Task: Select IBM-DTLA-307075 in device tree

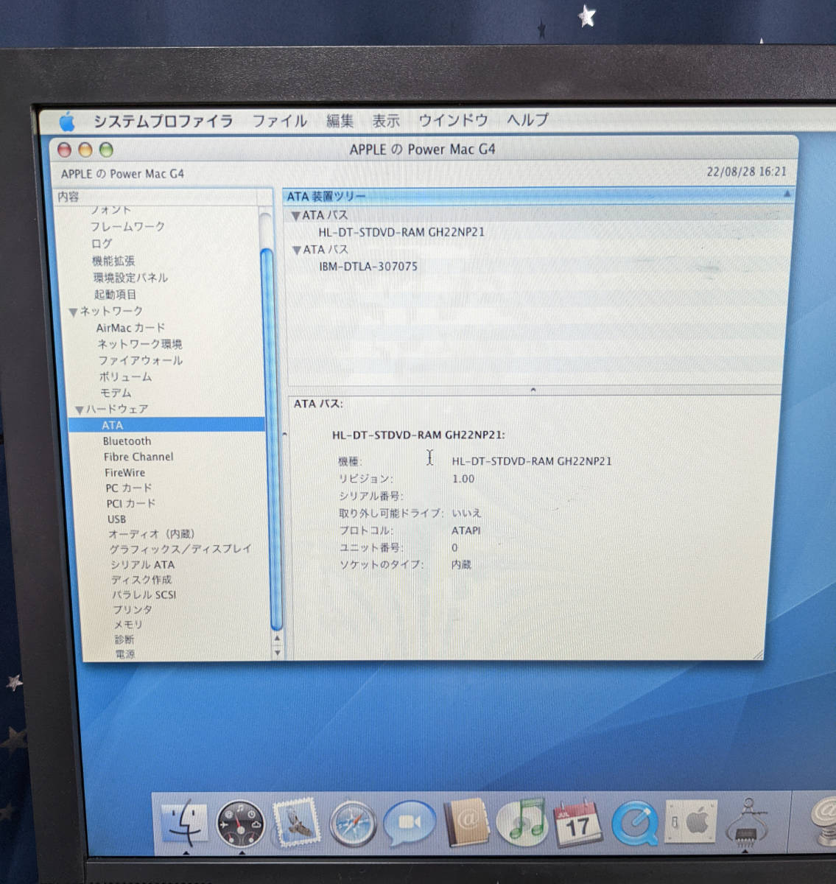Action: coord(368,267)
